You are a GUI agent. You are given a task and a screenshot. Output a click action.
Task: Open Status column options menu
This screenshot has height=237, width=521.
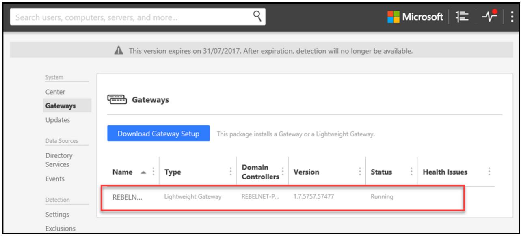pos(411,172)
